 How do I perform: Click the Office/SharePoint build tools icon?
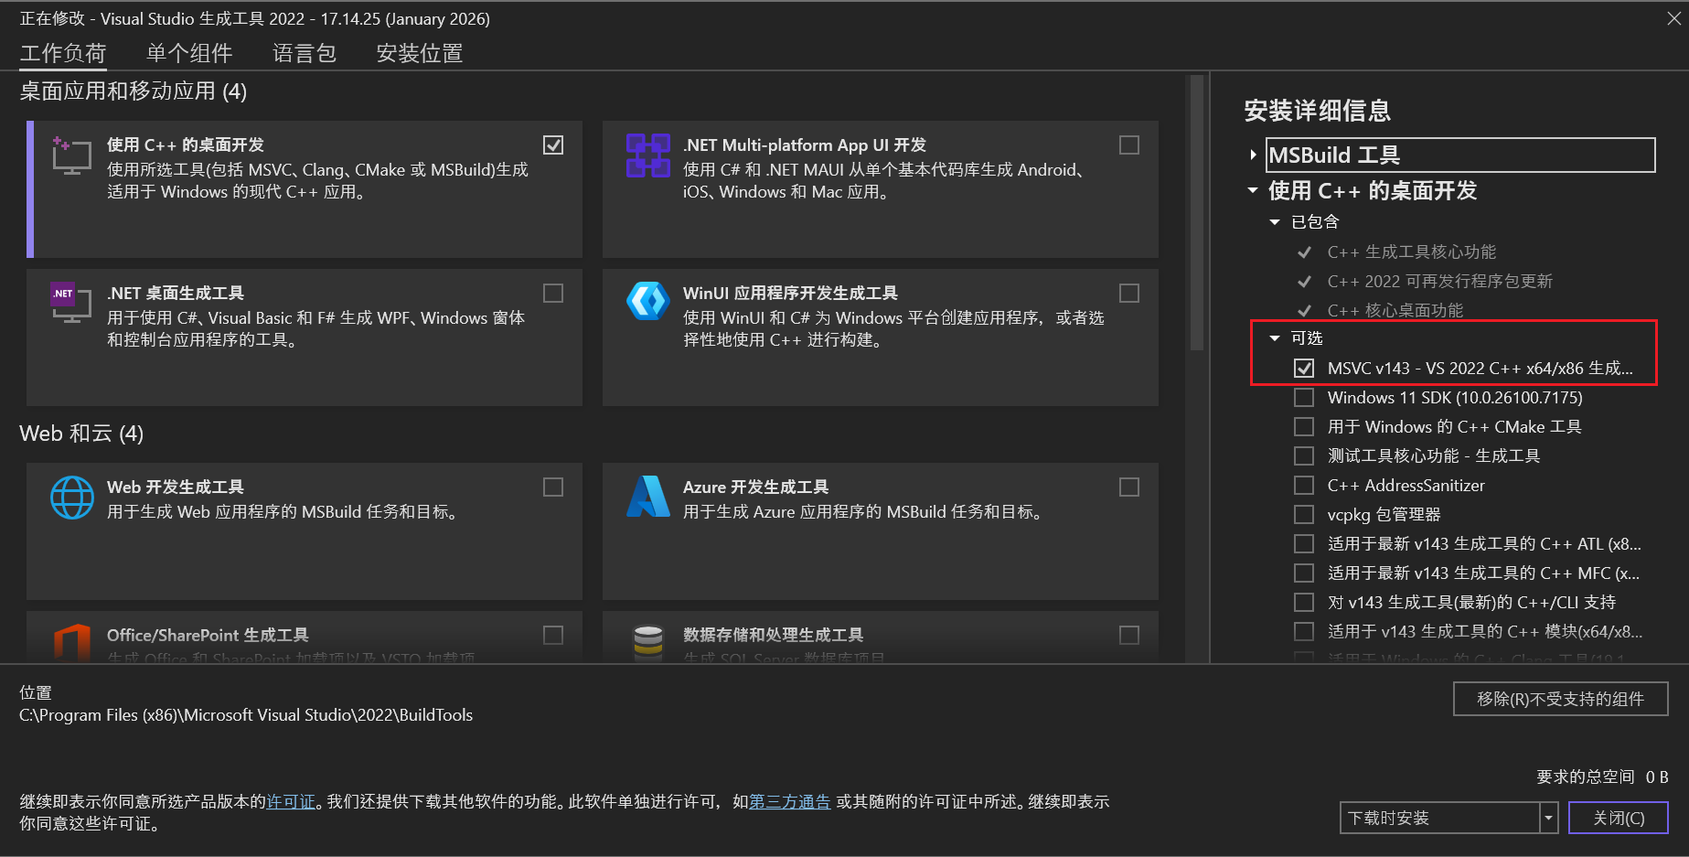[x=71, y=641]
